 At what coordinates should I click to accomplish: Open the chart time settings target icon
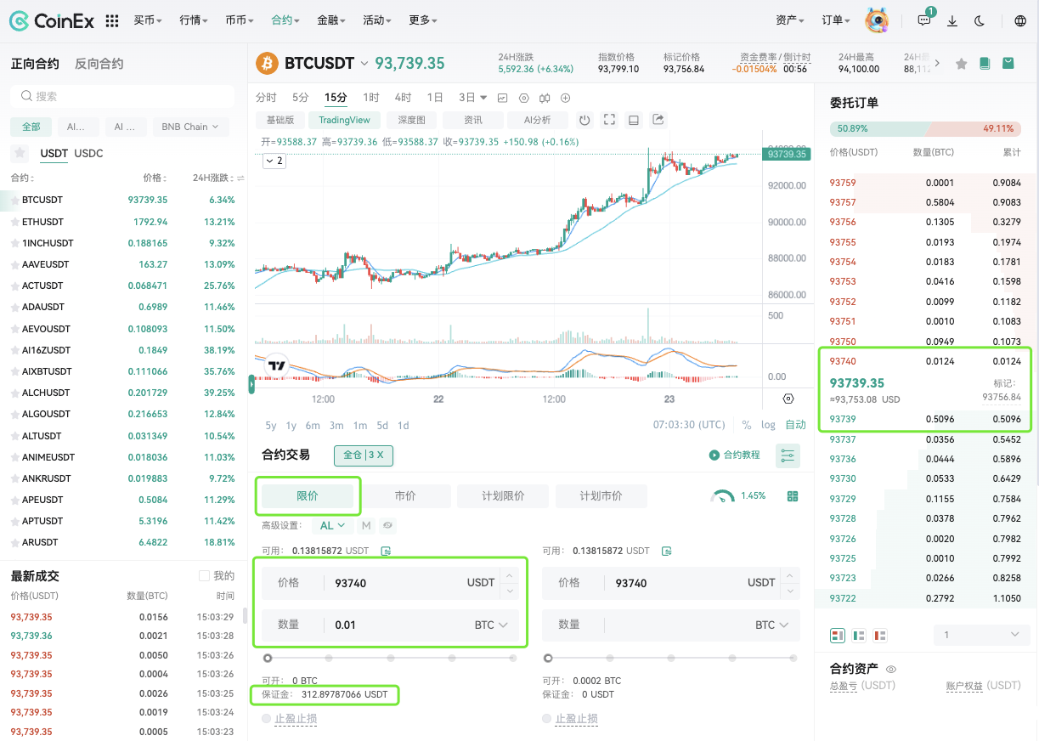788,399
